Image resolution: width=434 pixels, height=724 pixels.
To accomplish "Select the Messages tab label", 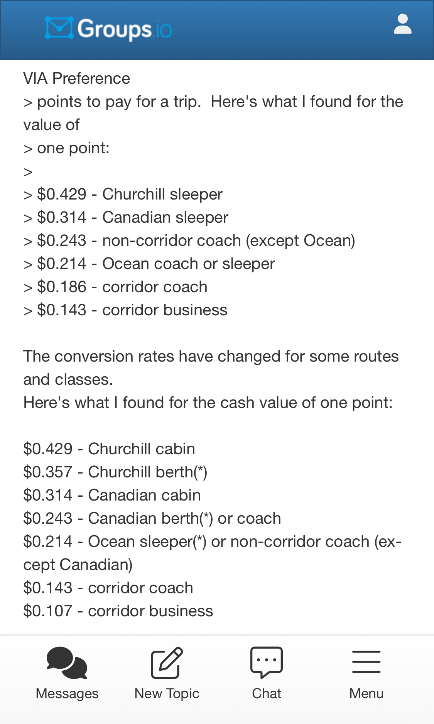I will click(67, 694).
